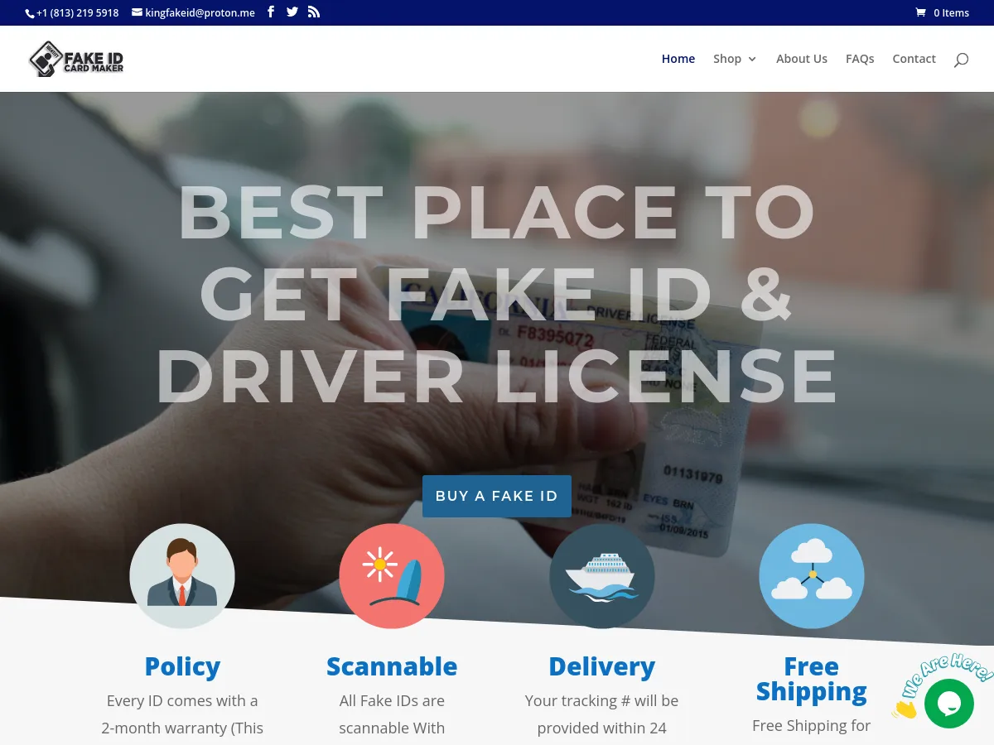Expand the Shop dropdown menu
994x745 pixels.
click(x=727, y=59)
